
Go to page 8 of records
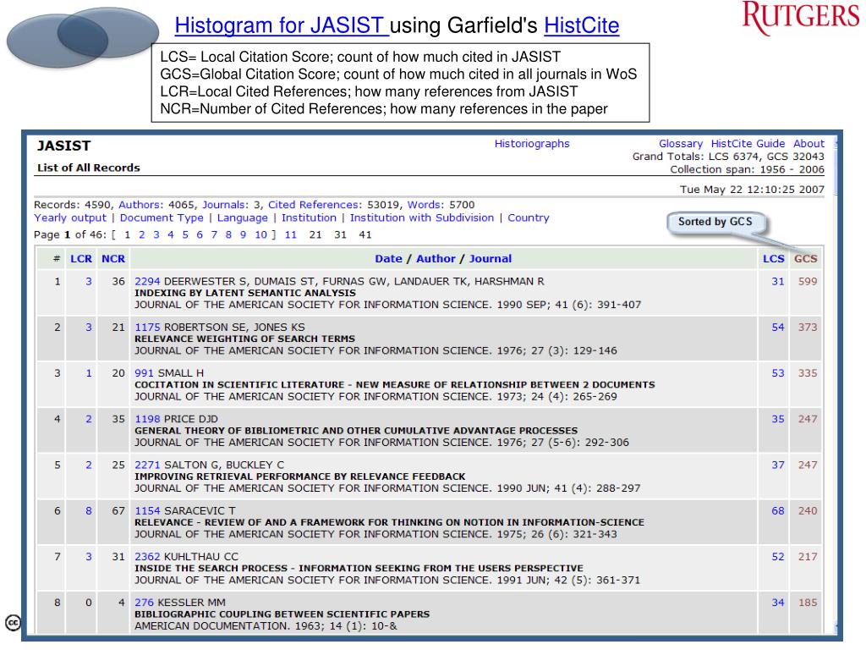(228, 235)
